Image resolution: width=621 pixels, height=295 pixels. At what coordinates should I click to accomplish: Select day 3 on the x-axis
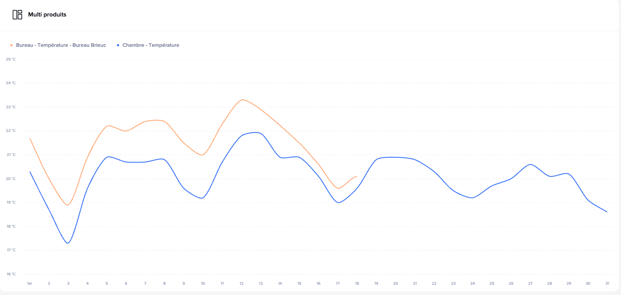pyautogui.click(x=68, y=283)
